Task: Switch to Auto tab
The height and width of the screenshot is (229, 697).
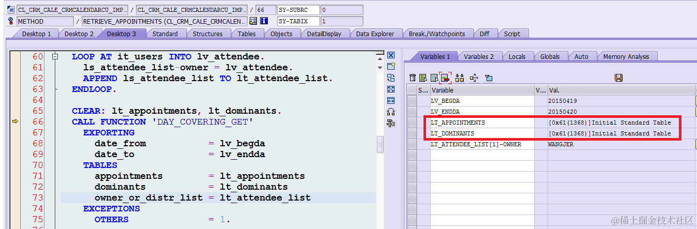Action: point(581,56)
